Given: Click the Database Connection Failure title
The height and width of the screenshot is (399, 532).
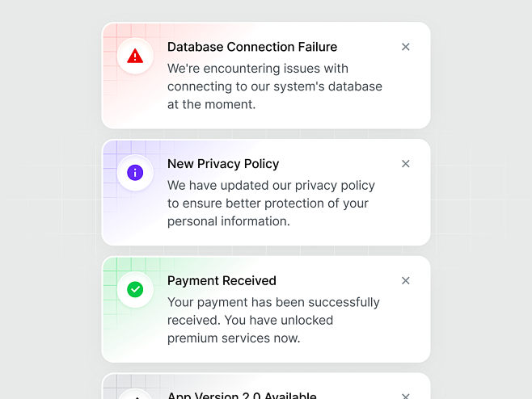Looking at the screenshot, I should point(252,47).
